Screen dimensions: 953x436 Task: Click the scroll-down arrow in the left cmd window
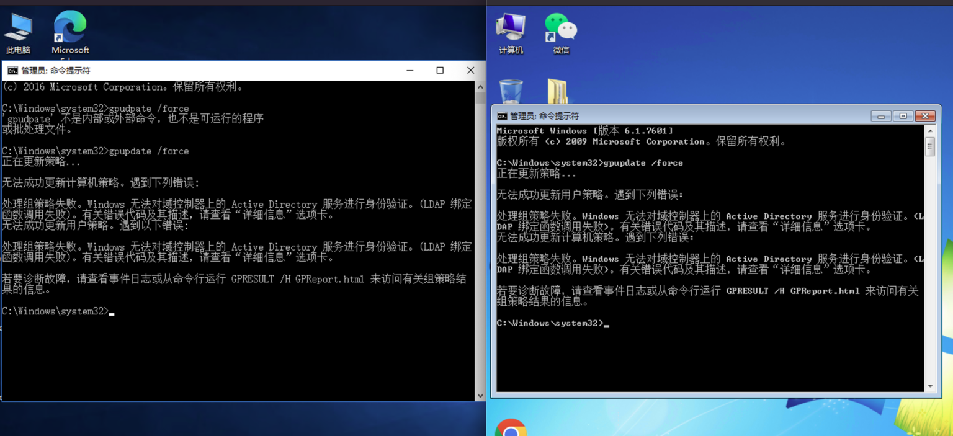480,395
